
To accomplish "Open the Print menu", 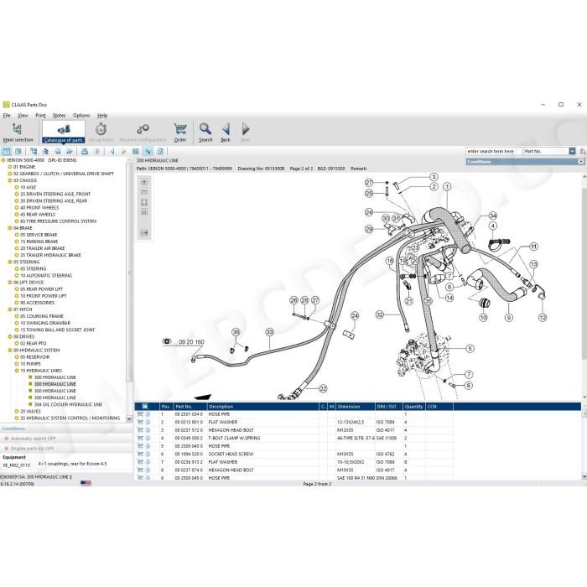I will (40, 116).
